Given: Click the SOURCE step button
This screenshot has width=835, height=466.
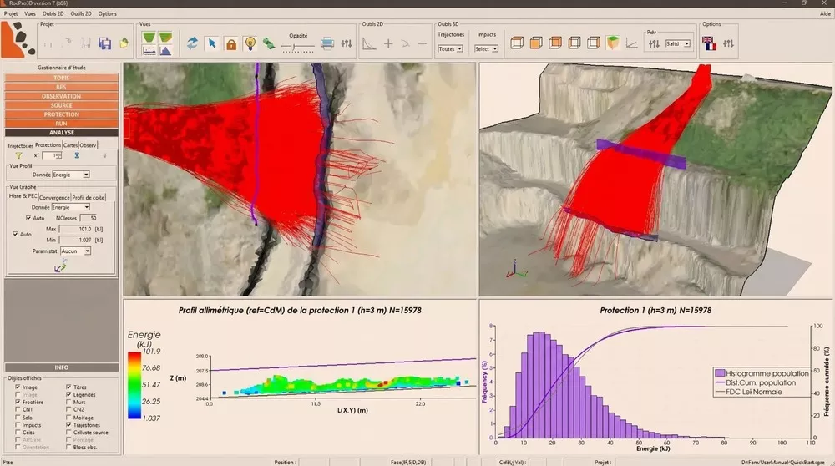Looking at the screenshot, I should point(62,105).
